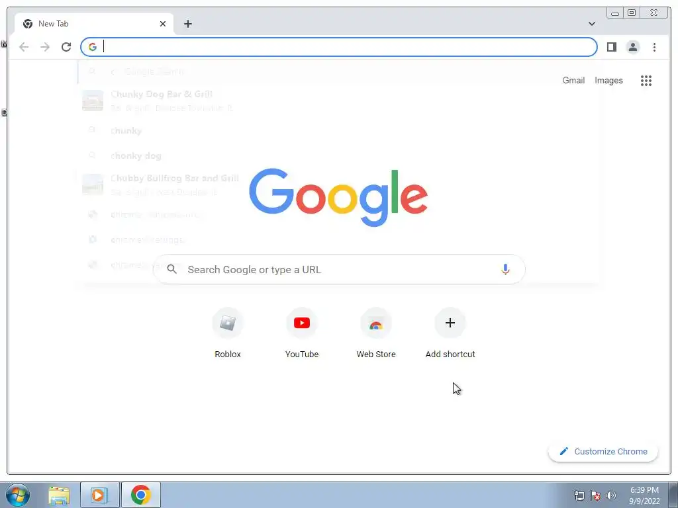Open the Web Store shortcut

click(x=376, y=333)
